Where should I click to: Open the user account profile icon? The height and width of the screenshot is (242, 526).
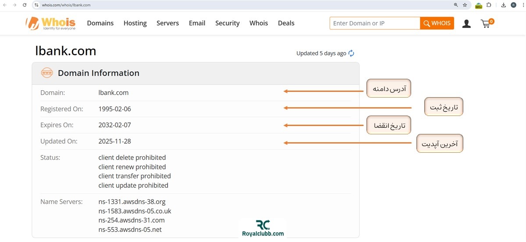466,24
